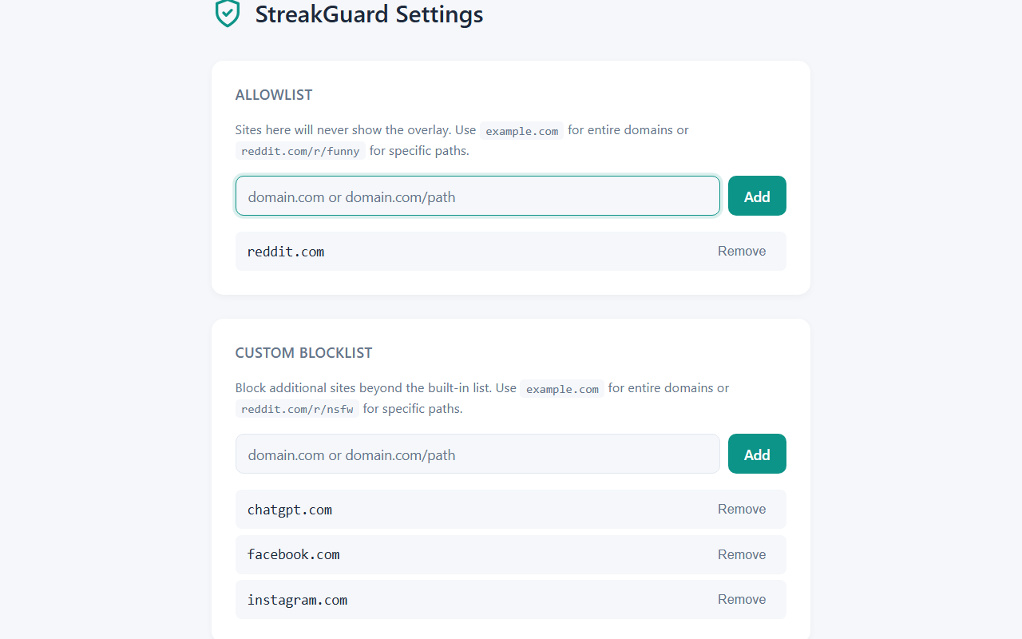
Task: Select the facebook.com blocklist entry row
Action: [510, 554]
